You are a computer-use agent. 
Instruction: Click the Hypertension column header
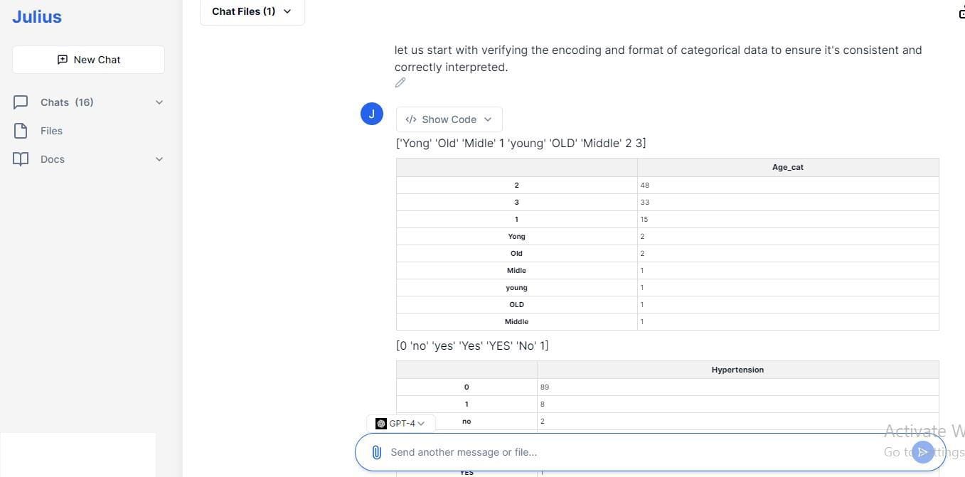[737, 370]
